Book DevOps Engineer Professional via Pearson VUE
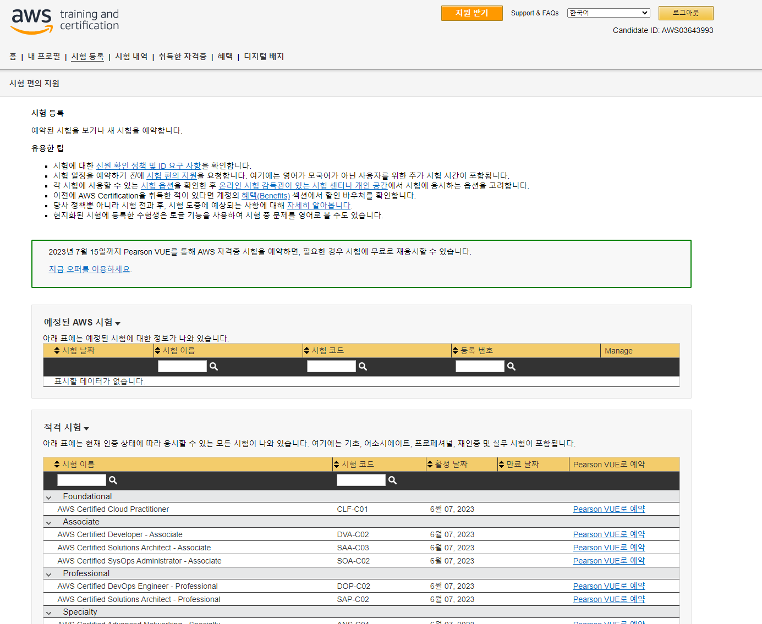762x624 pixels. click(x=609, y=587)
